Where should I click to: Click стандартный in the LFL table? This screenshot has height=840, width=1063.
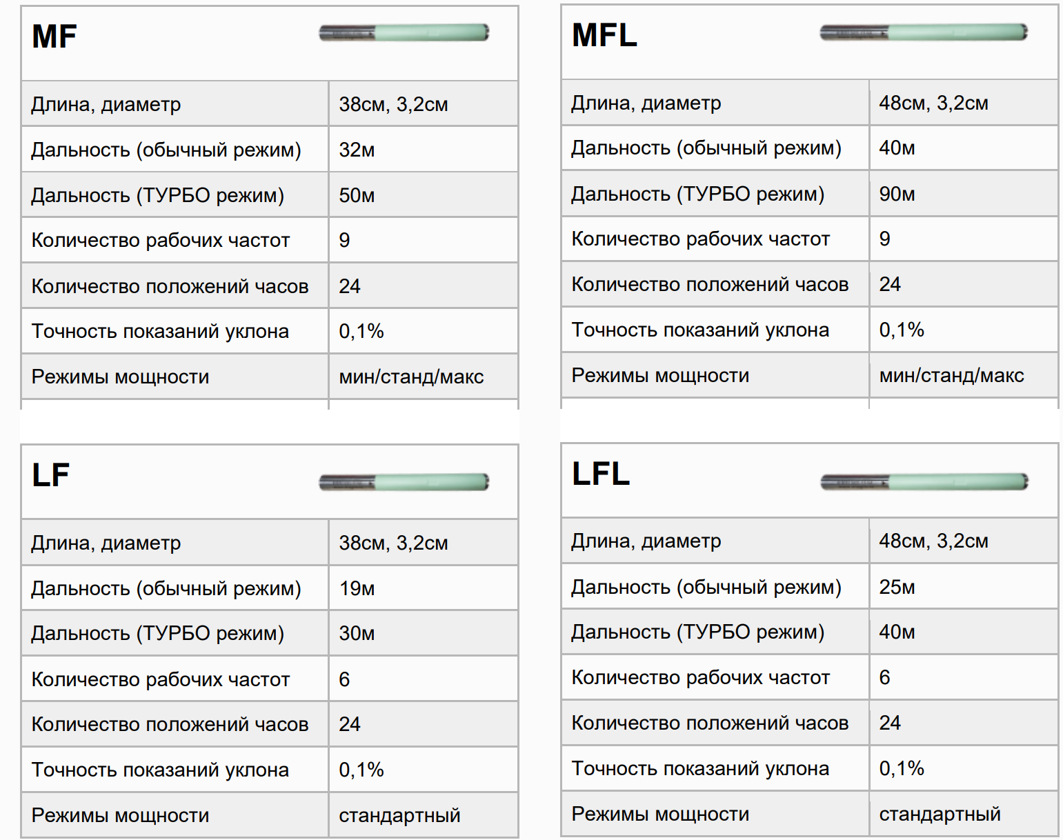940,814
